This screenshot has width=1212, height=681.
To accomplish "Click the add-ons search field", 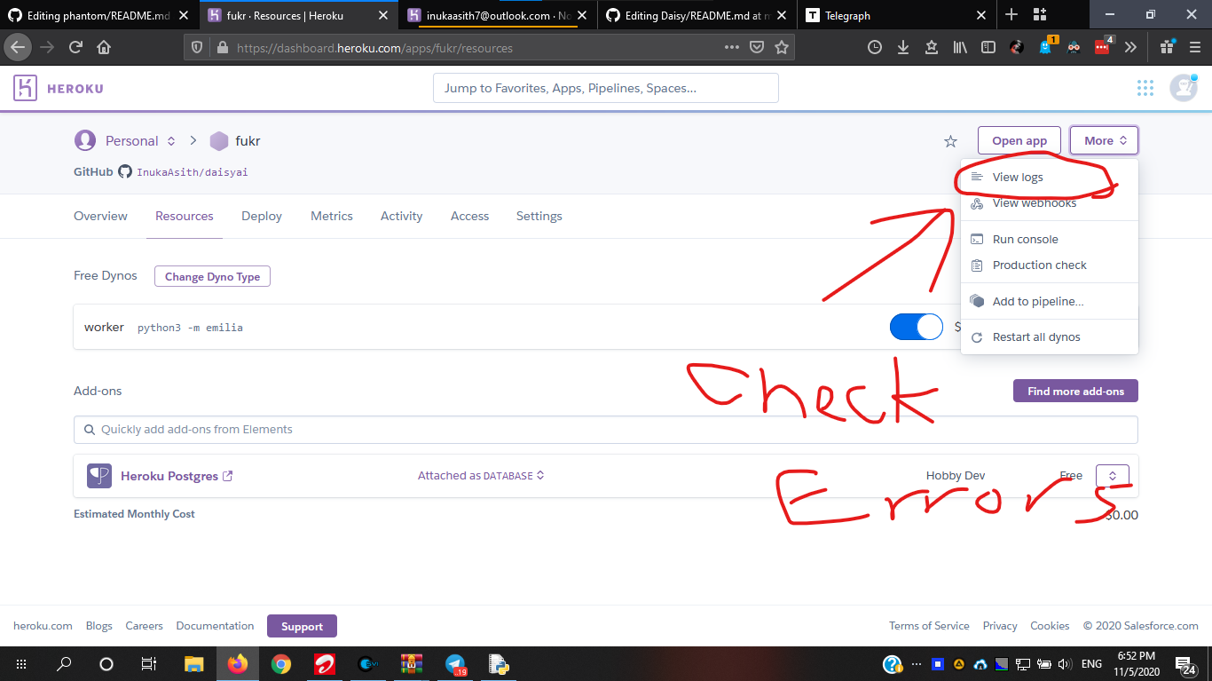I will [x=605, y=429].
